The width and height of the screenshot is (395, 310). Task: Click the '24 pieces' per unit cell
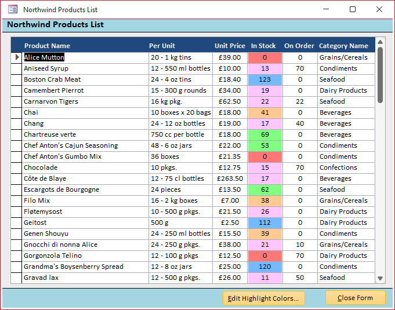tap(180, 189)
